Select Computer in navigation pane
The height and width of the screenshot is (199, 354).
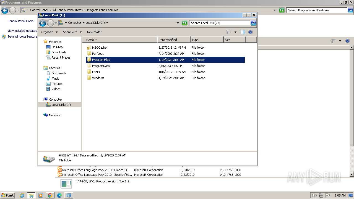click(55, 99)
